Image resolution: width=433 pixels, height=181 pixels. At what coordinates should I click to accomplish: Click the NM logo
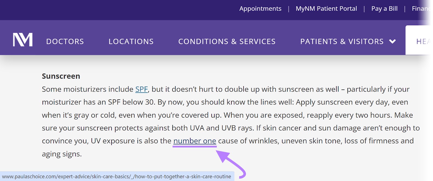pyautogui.click(x=22, y=40)
